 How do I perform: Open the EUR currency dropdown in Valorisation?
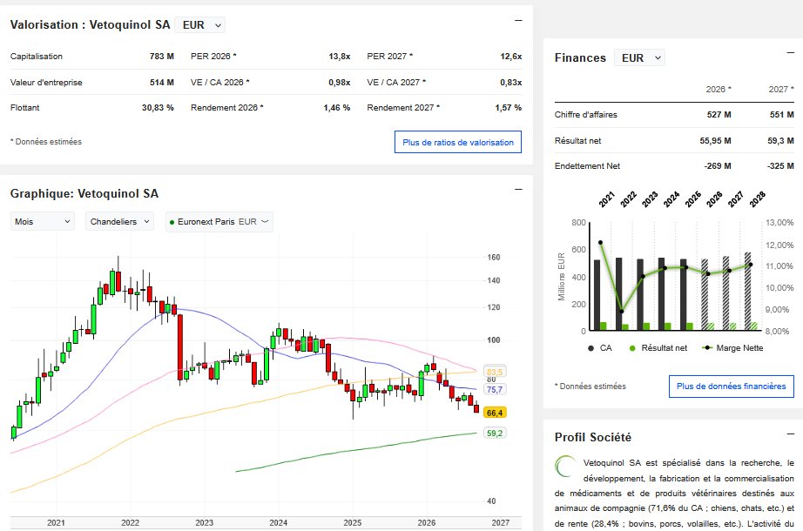(199, 25)
